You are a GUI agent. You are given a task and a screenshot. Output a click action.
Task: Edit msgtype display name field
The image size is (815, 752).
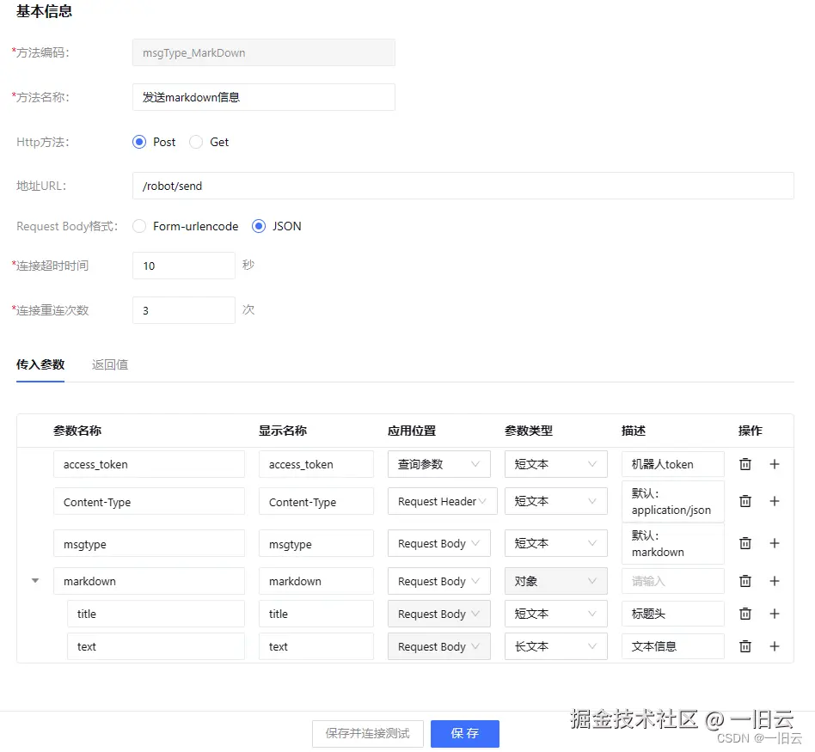316,544
